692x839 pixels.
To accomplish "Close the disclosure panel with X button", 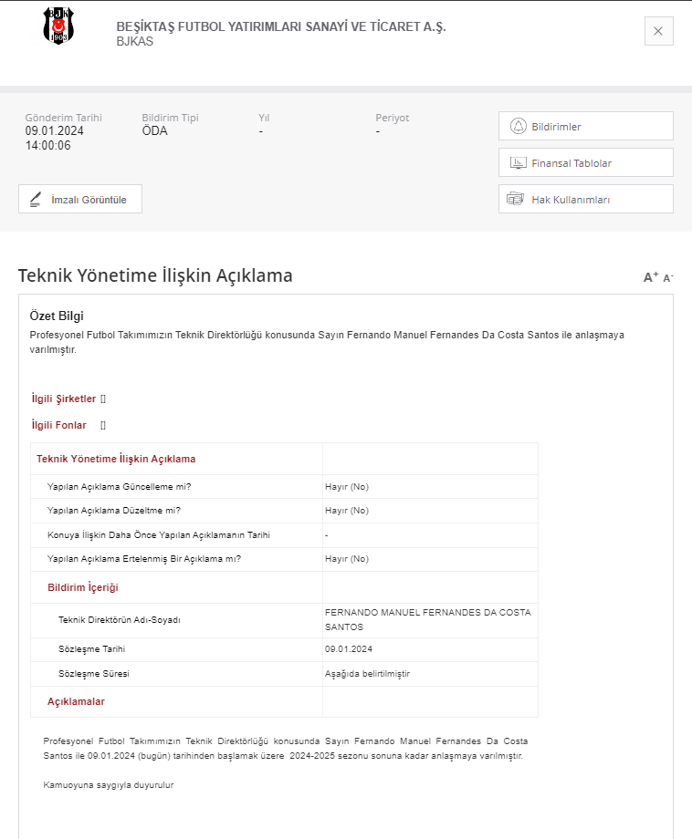I will click(658, 31).
